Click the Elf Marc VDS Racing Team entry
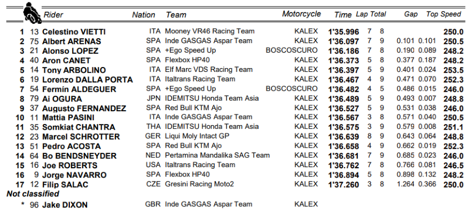The width and height of the screenshot is (474, 212). click(209, 70)
